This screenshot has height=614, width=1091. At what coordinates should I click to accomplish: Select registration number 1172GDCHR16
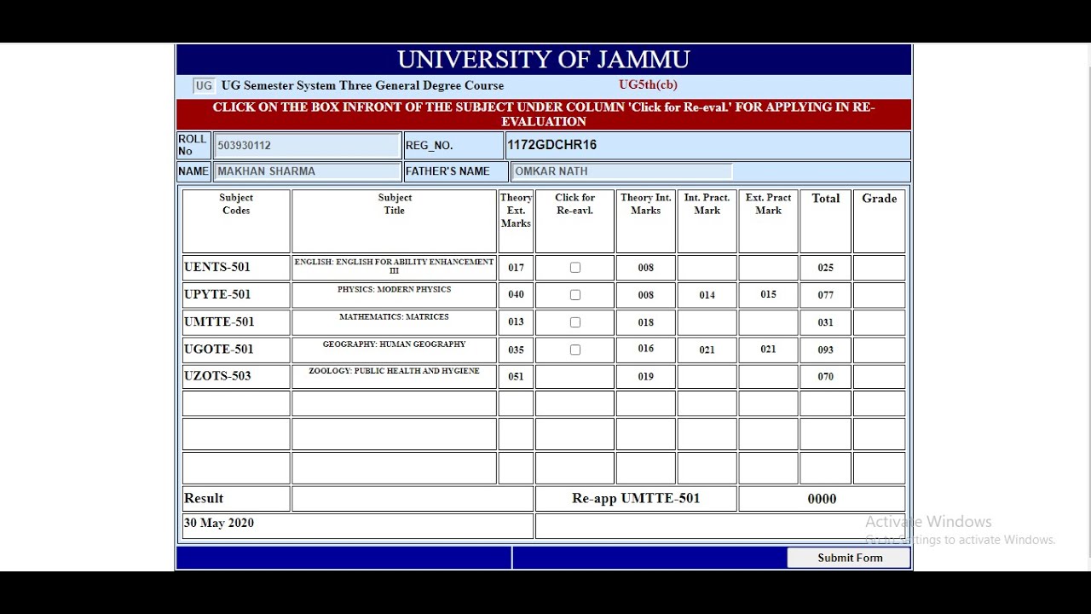[551, 145]
